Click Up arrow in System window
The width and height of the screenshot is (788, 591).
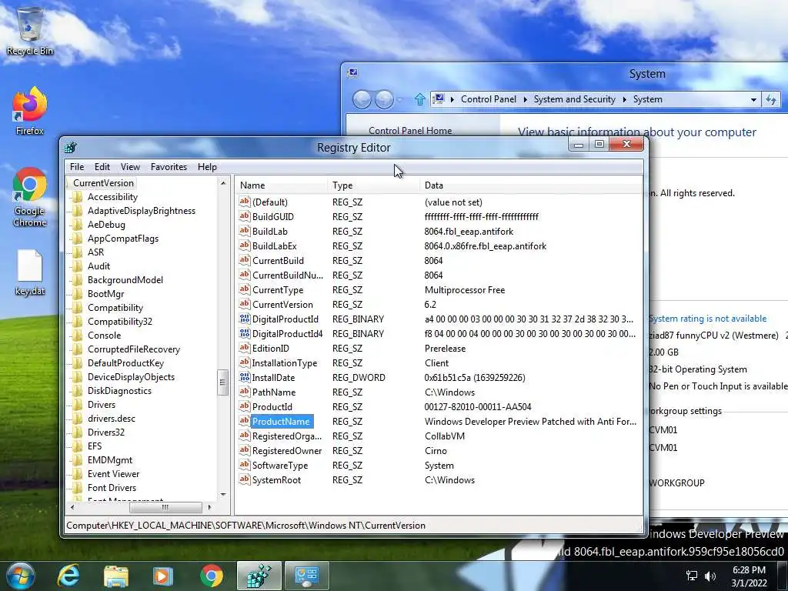(x=419, y=99)
